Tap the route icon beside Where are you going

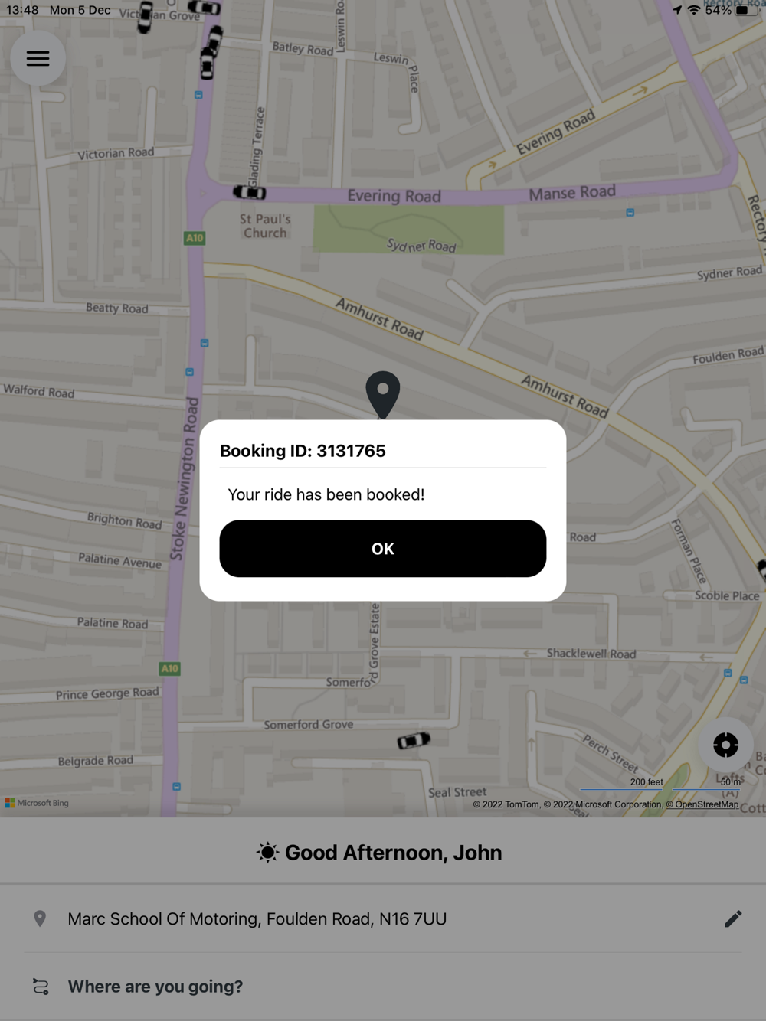coord(41,987)
